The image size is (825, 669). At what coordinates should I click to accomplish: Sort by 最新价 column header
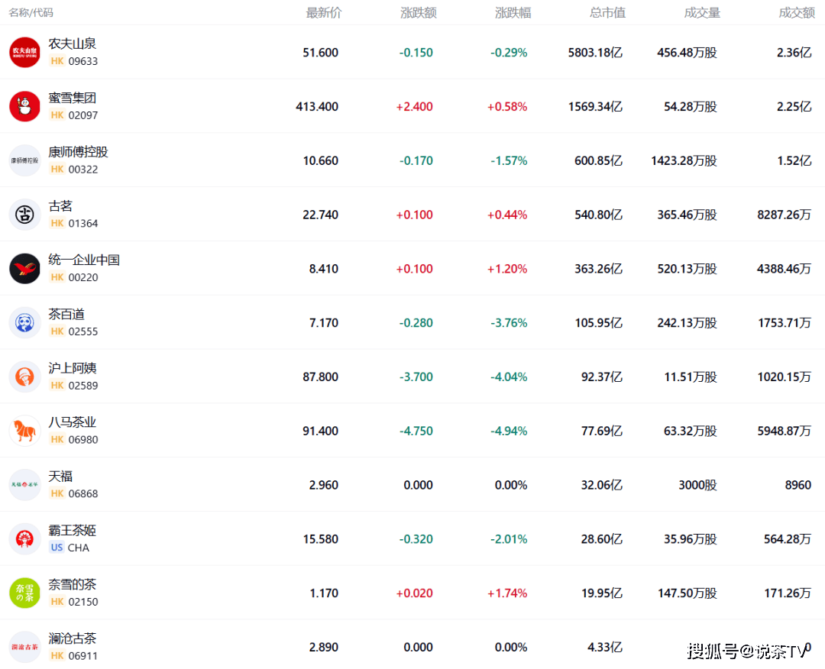324,13
